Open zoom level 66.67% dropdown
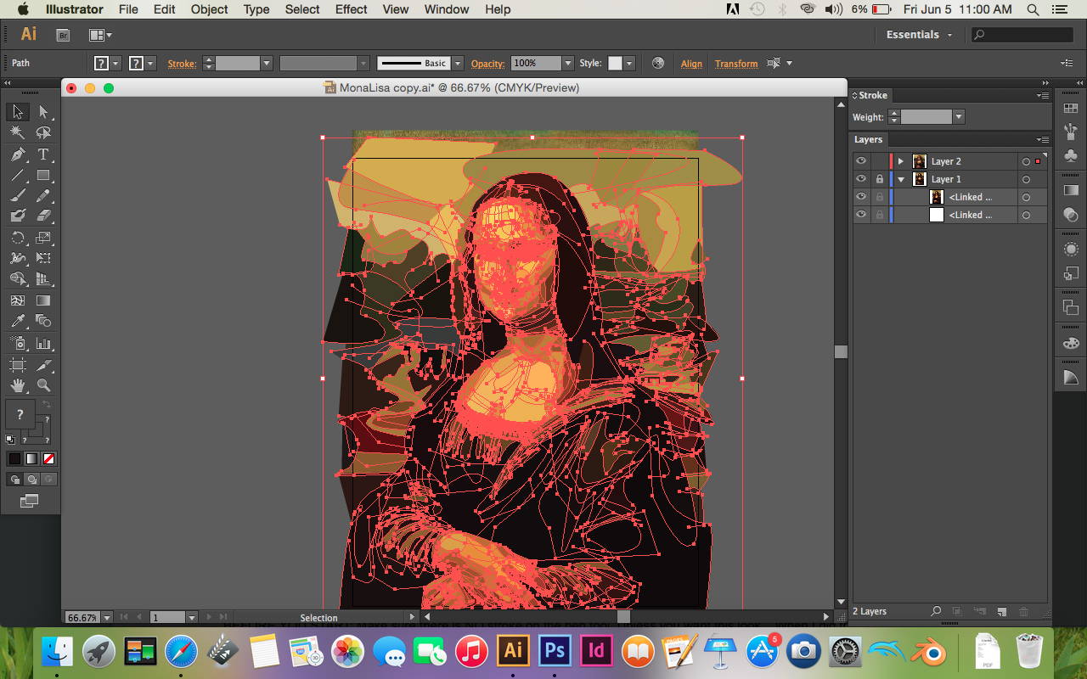 (107, 617)
